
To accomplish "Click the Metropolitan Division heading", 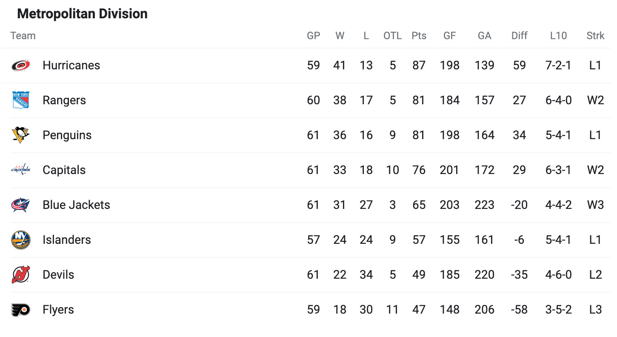I will (x=82, y=14).
